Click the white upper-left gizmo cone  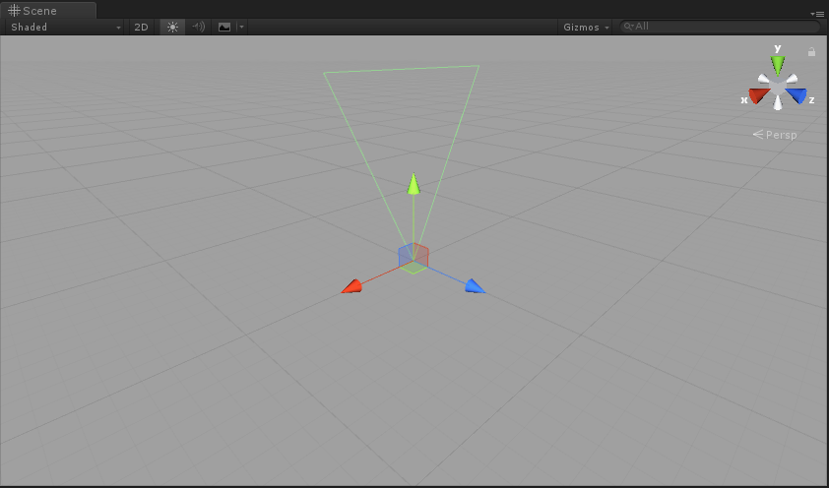764,79
